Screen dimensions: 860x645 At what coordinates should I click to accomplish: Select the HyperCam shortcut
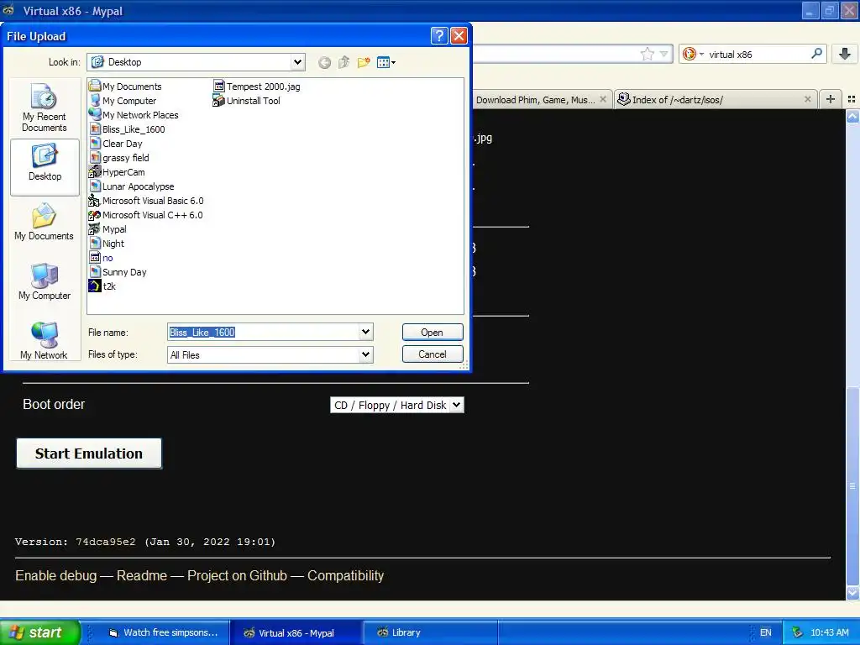117,171
